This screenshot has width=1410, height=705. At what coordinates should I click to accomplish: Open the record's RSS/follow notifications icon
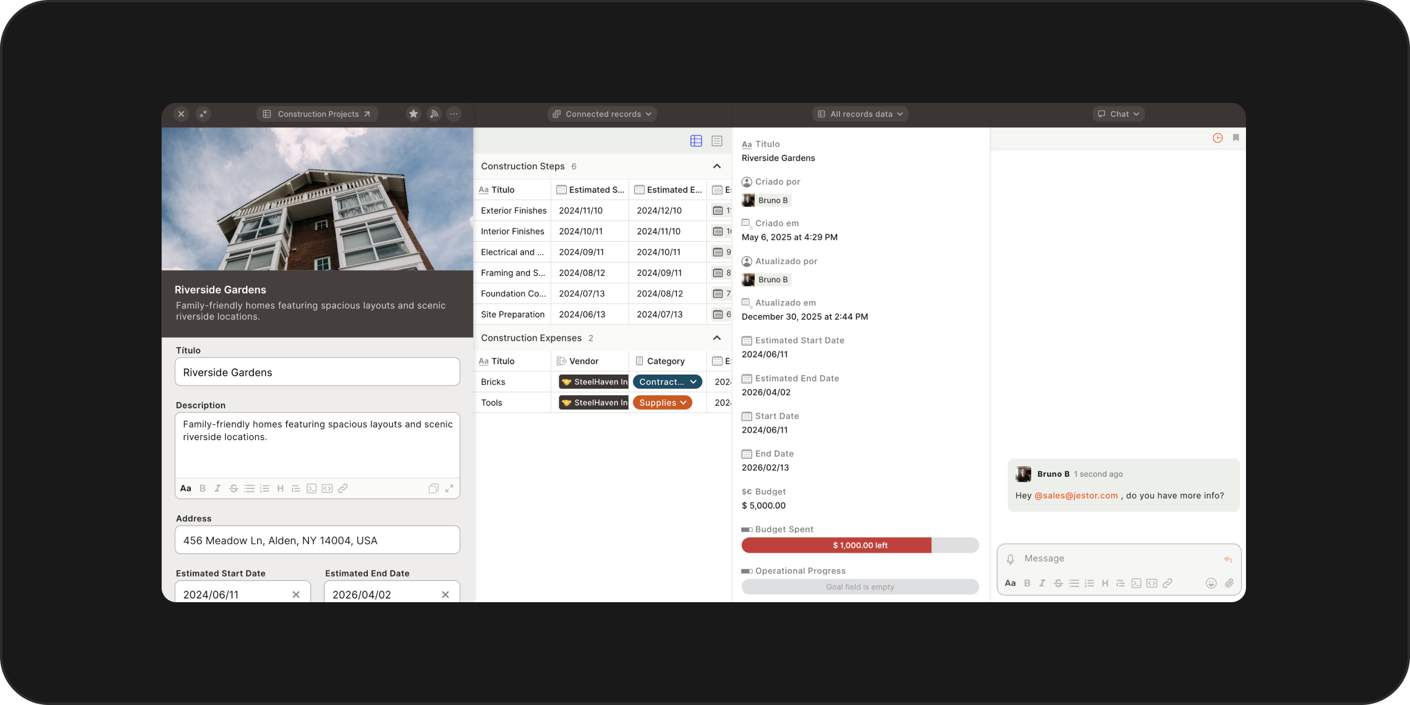click(434, 114)
